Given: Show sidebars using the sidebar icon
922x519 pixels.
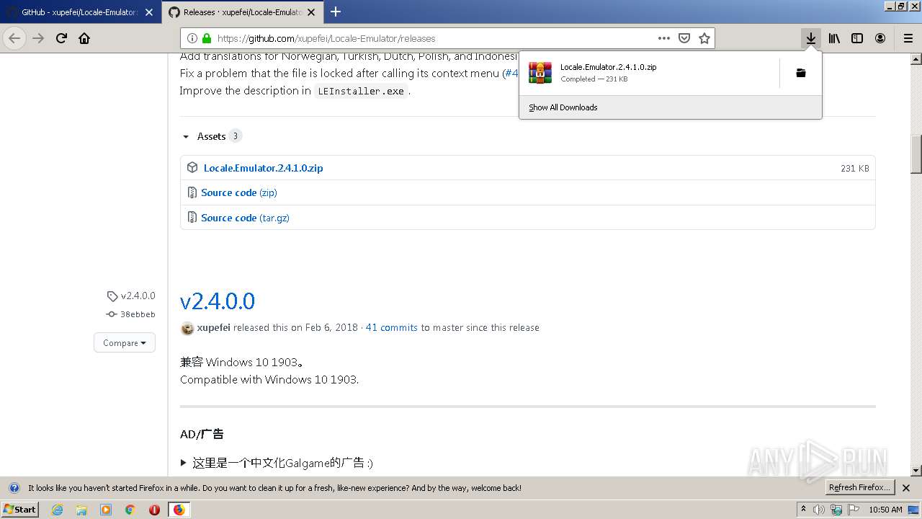Looking at the screenshot, I should coord(857,38).
